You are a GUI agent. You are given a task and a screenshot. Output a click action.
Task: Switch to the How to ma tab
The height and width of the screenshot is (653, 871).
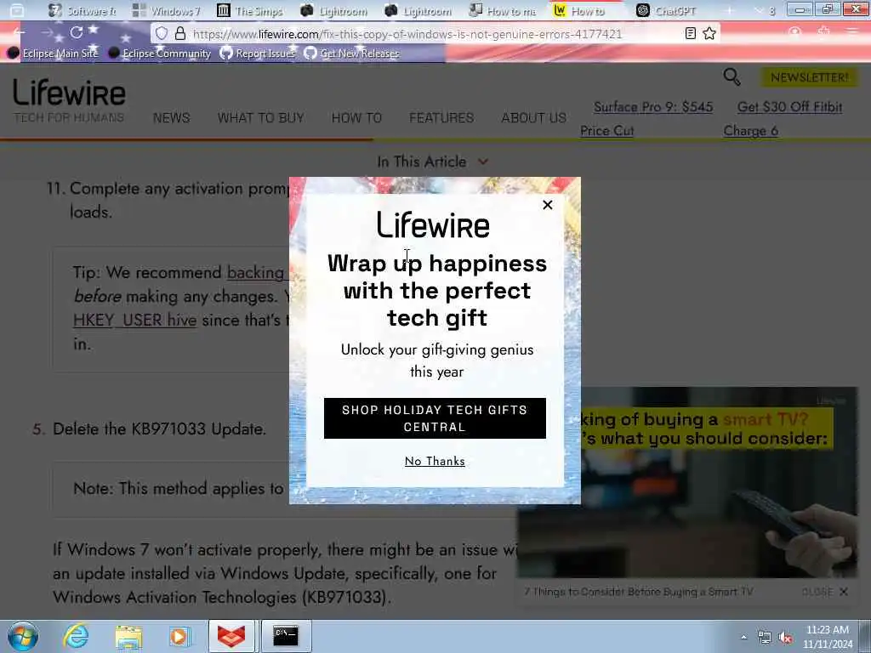[x=504, y=10]
